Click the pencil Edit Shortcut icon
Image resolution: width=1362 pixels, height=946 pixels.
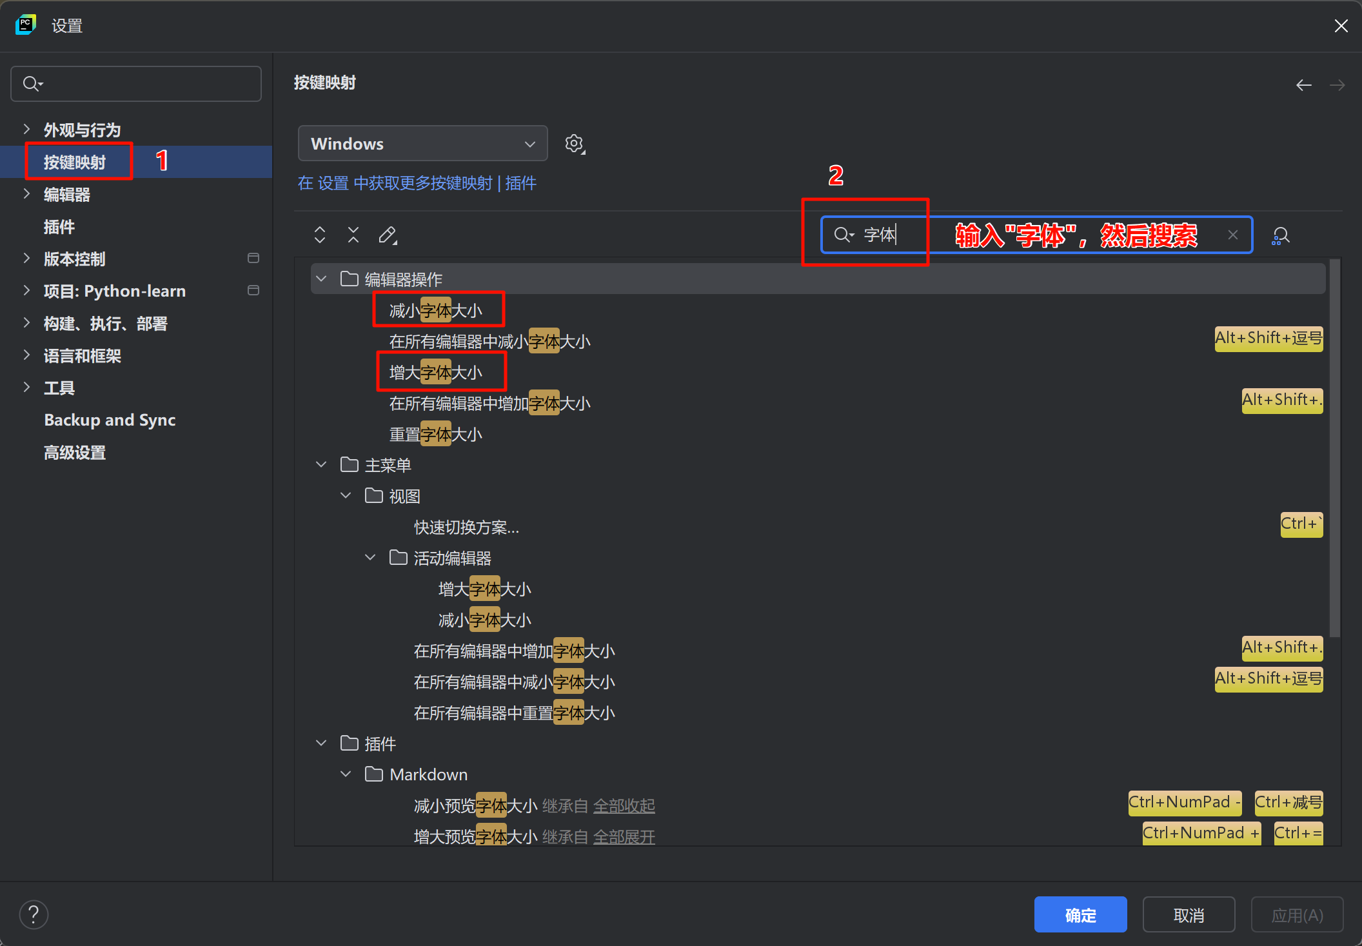pyautogui.click(x=388, y=235)
